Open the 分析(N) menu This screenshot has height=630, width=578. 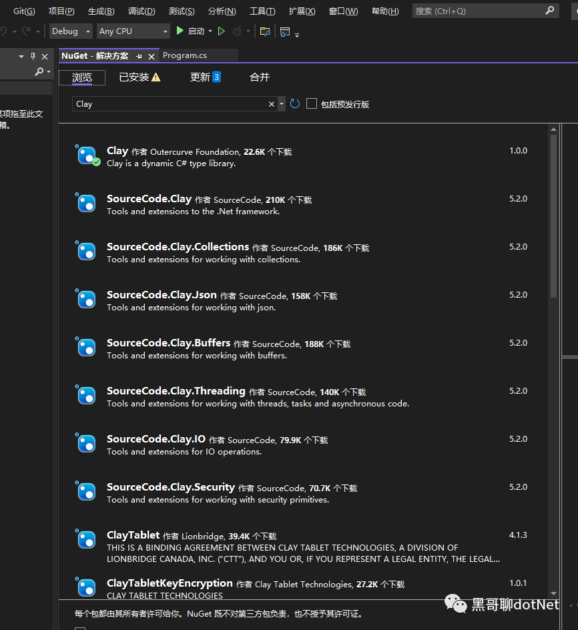pos(222,11)
